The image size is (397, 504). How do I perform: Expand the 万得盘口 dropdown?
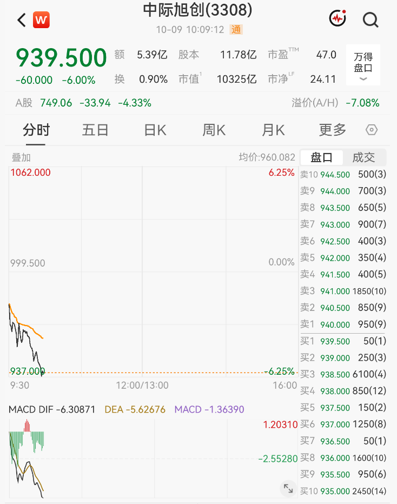(x=363, y=65)
